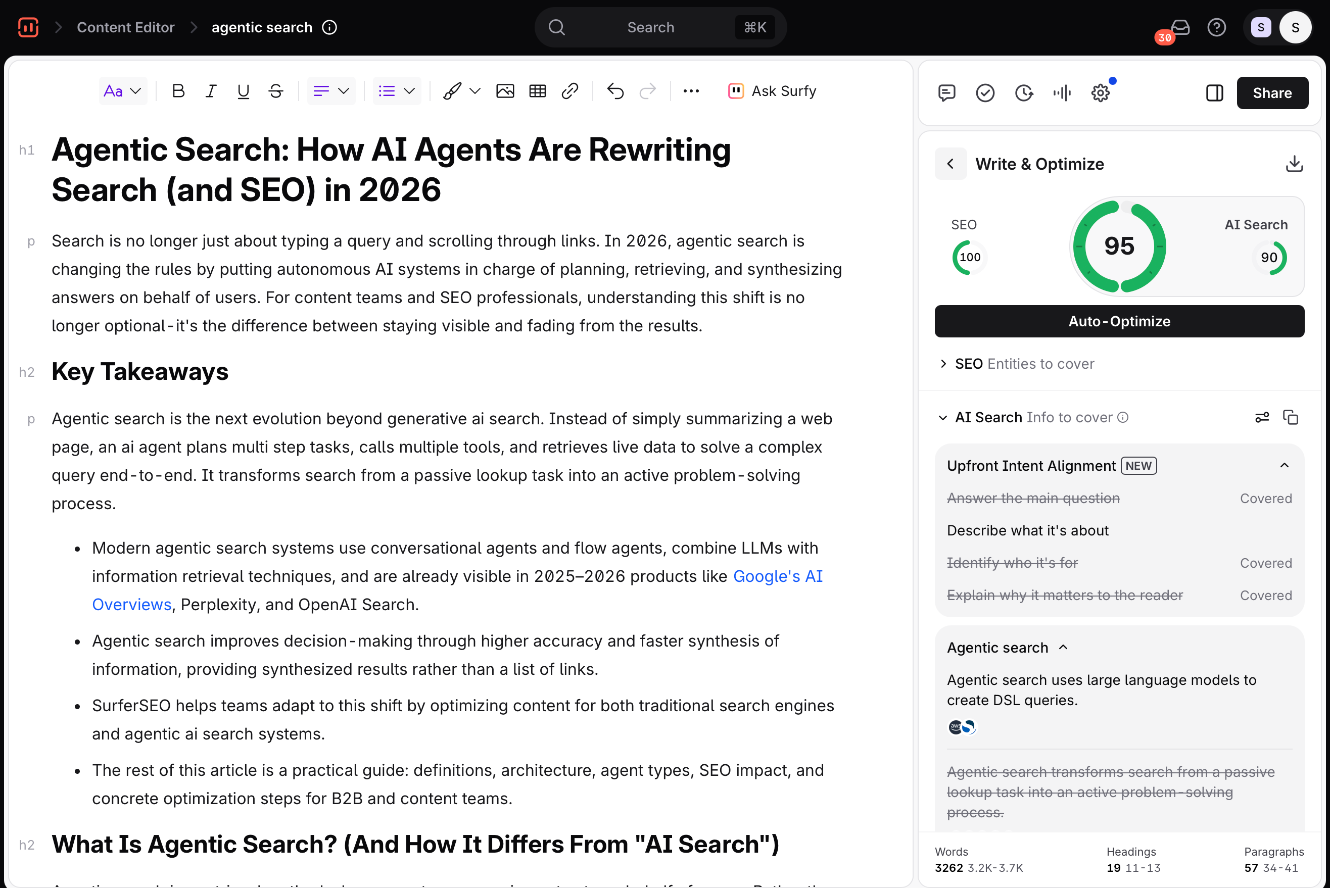This screenshot has height=888, width=1330.
Task: Toggle italic formatting
Action: click(x=211, y=91)
